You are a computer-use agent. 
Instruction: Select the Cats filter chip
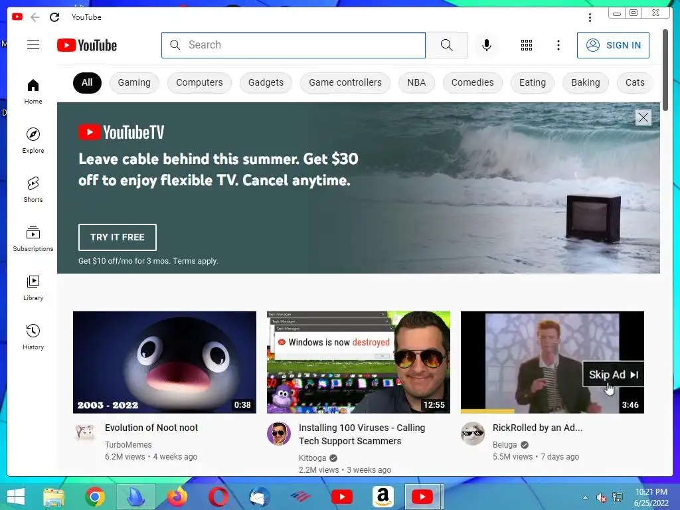[635, 83]
